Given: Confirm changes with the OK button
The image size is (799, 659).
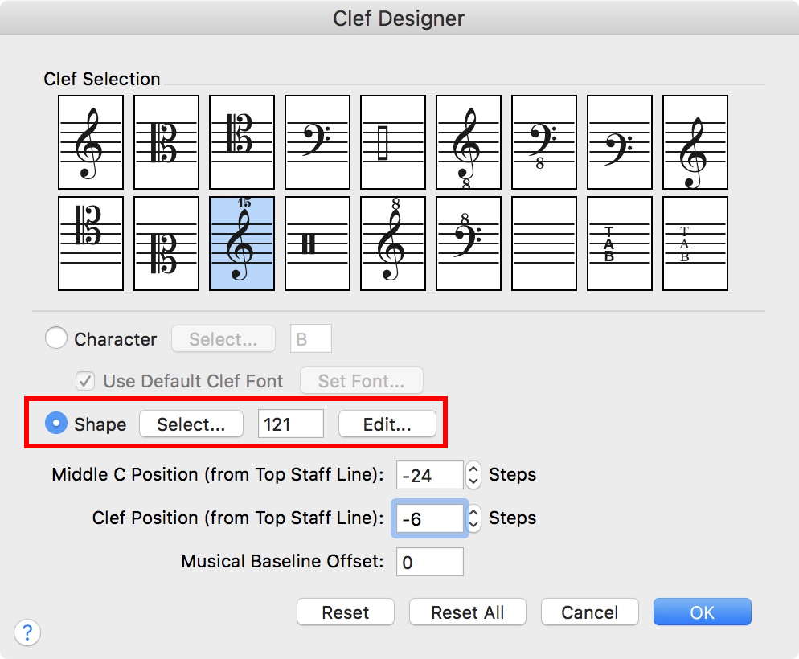Looking at the screenshot, I should pos(702,612).
